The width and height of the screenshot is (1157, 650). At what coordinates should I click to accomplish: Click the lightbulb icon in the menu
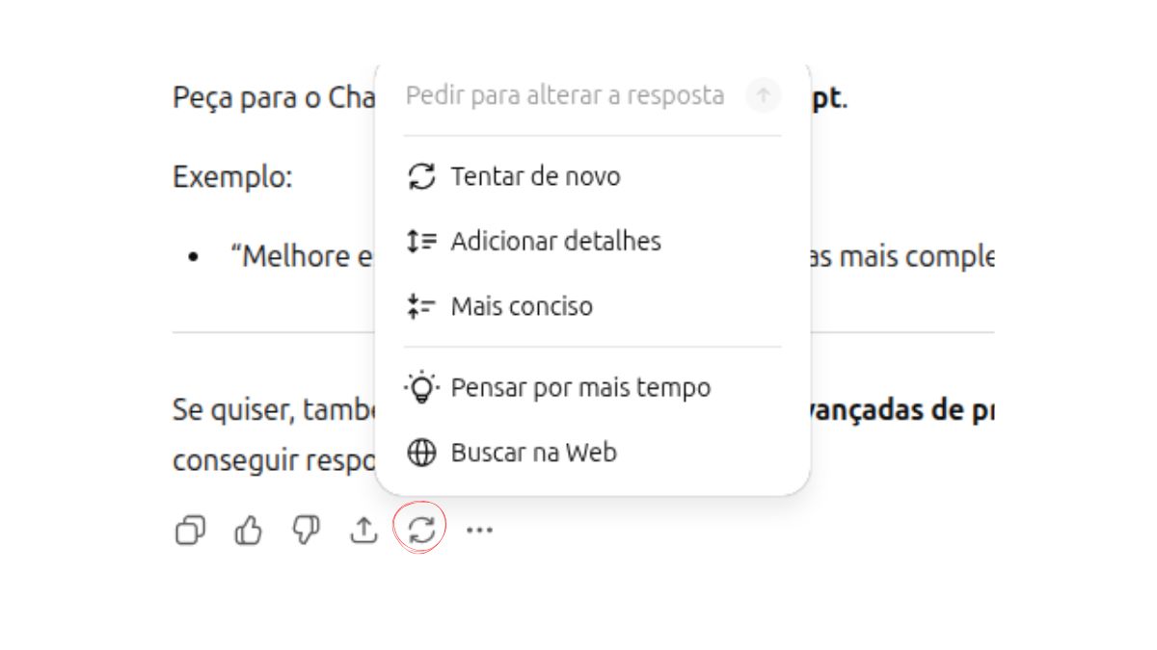click(x=421, y=387)
